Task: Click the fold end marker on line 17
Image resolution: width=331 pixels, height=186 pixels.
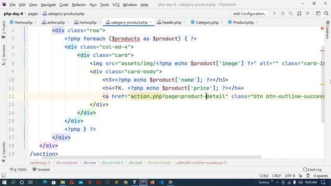Action: [x=27, y=137]
